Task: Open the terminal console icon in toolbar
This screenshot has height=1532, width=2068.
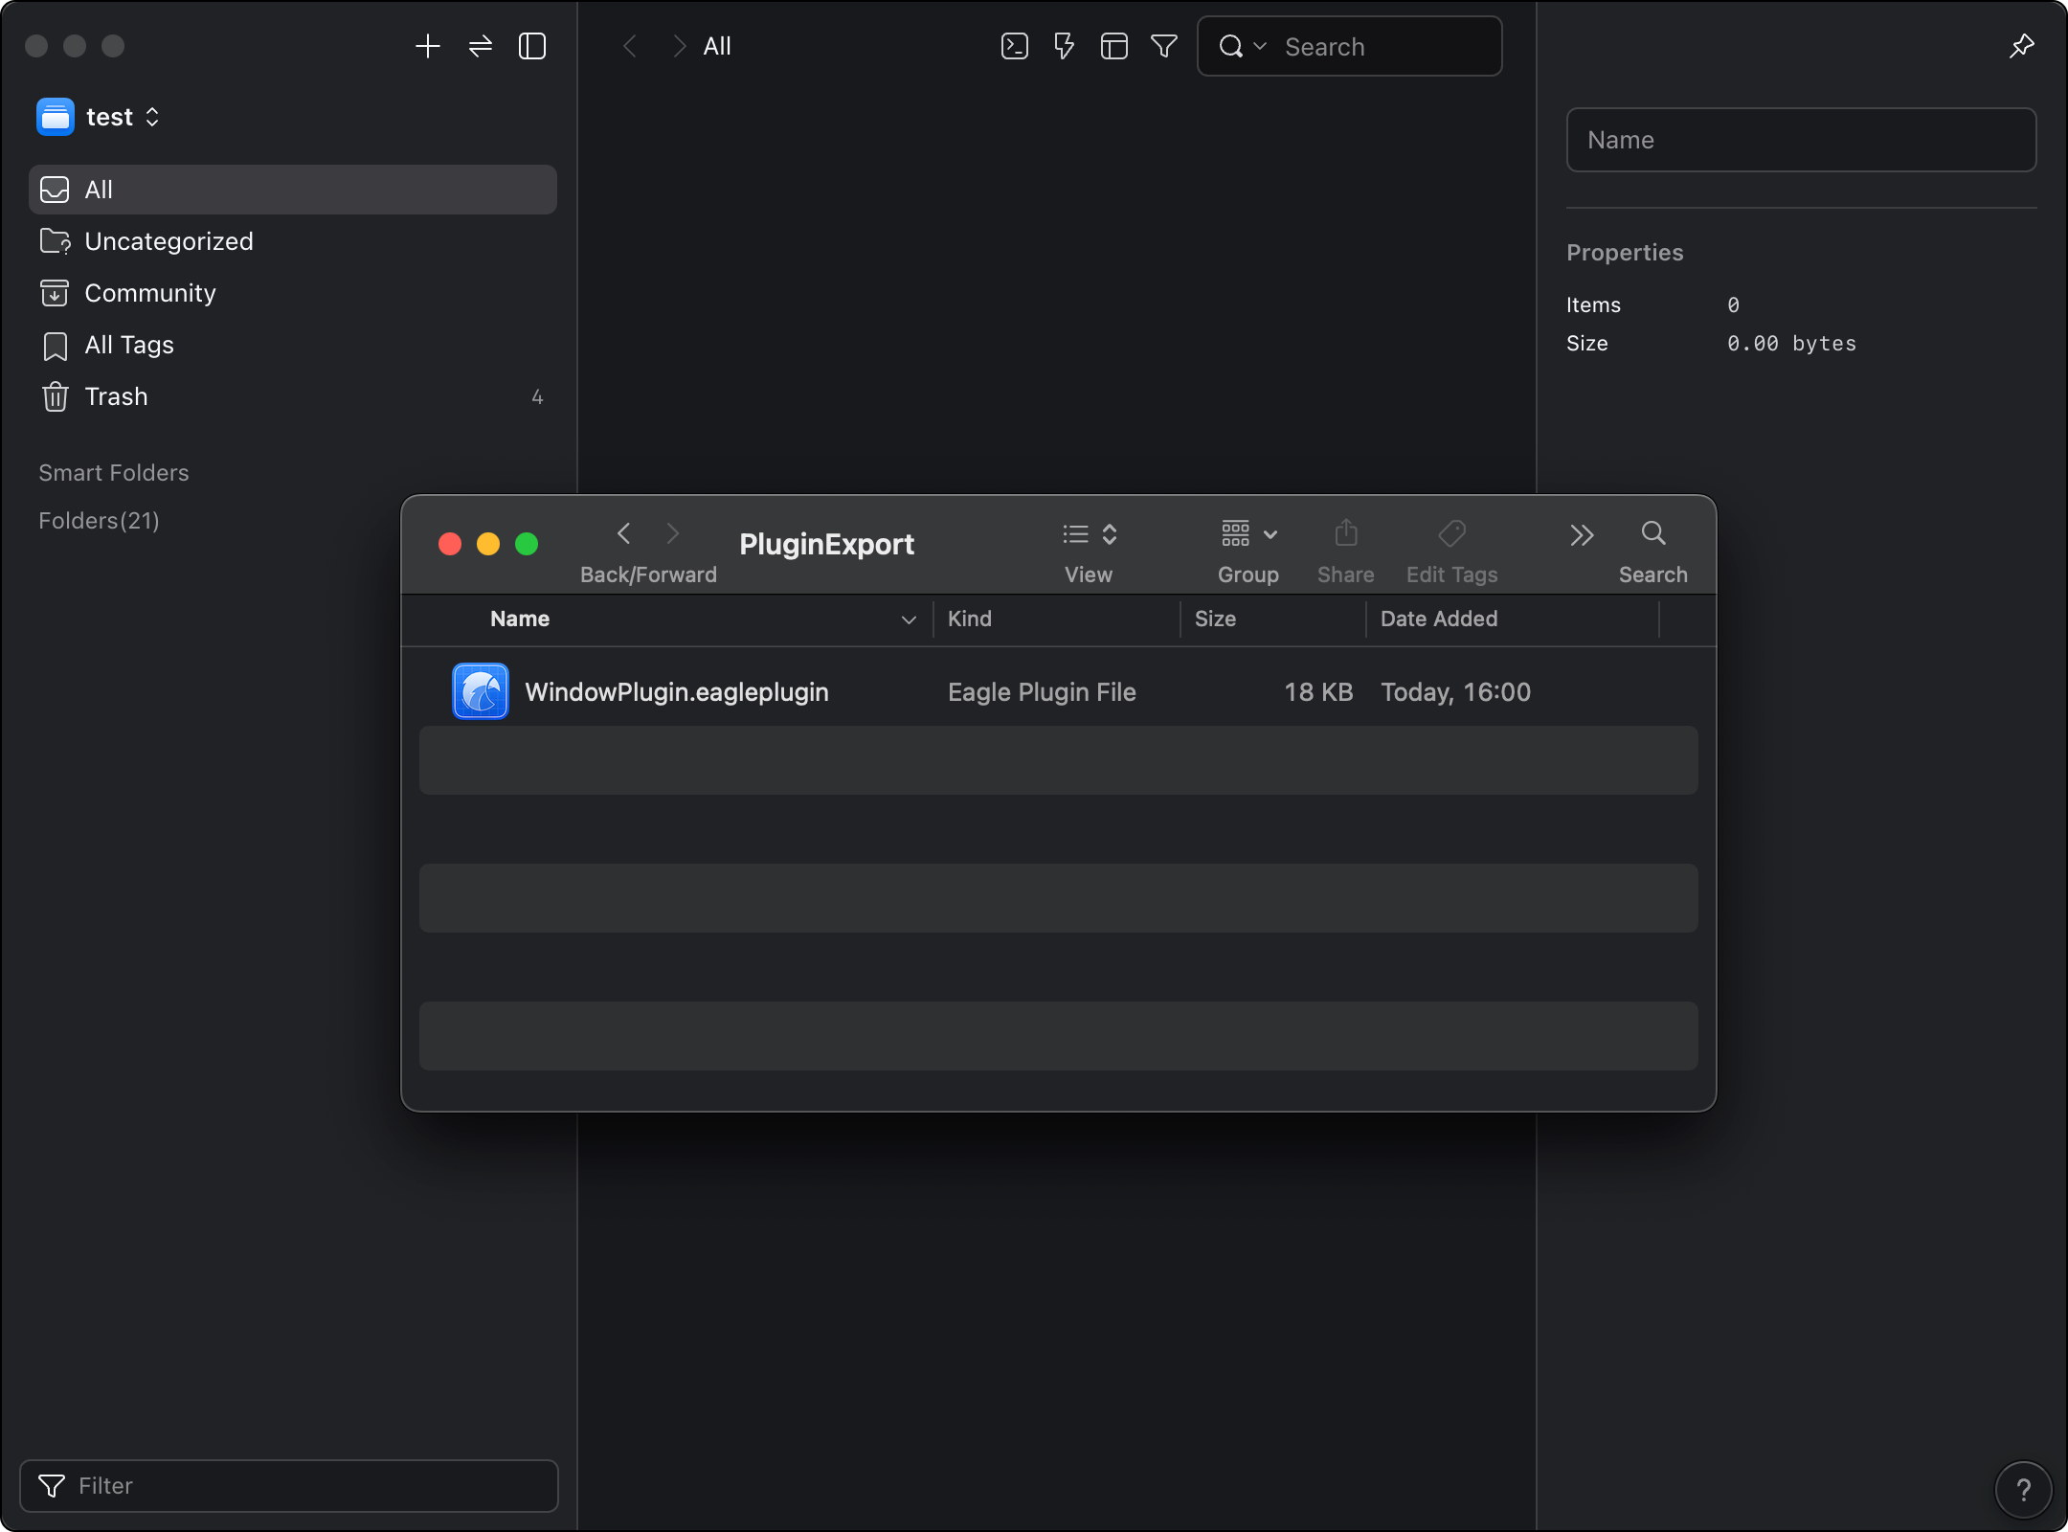Action: pyautogui.click(x=1014, y=46)
